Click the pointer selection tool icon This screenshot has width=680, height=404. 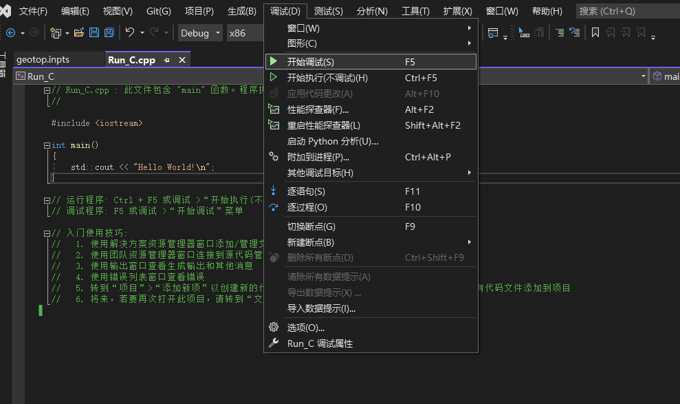[x=524, y=32]
